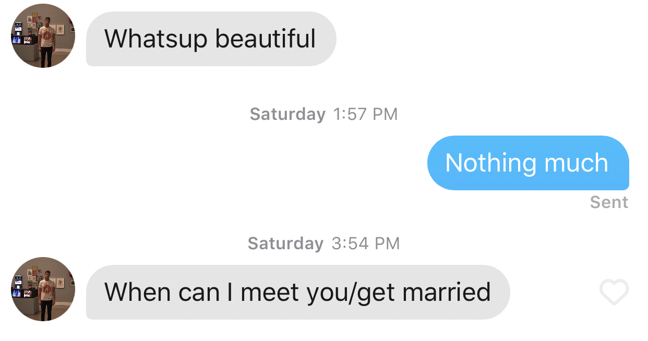The width and height of the screenshot is (648, 341).
Task: Click the word "married" in the last message
Action: click(x=447, y=292)
